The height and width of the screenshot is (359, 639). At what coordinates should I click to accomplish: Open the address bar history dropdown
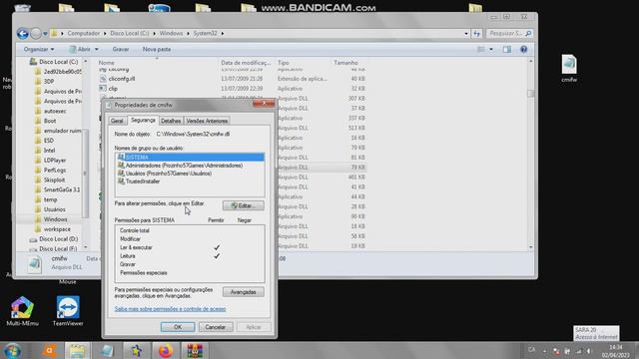466,33
